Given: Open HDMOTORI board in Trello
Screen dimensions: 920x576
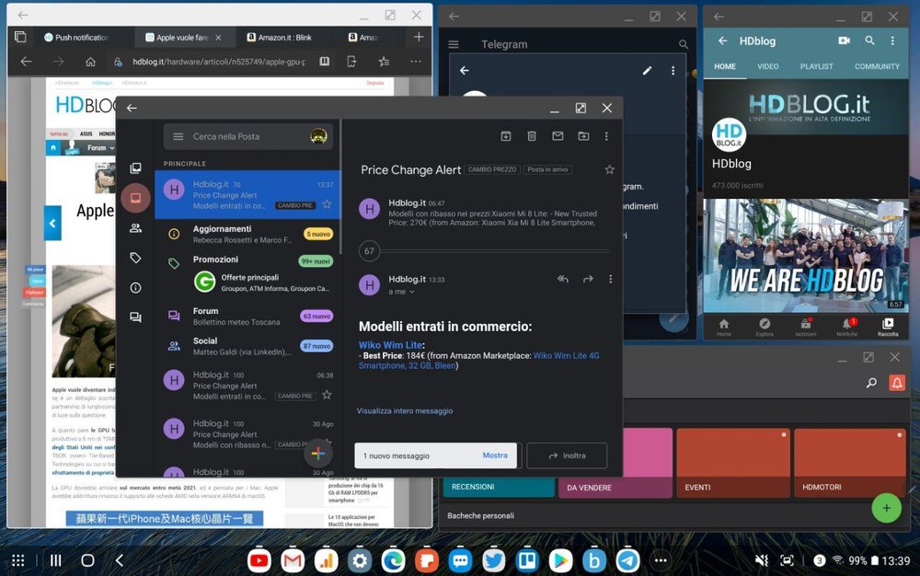Looking at the screenshot, I should [x=850, y=463].
